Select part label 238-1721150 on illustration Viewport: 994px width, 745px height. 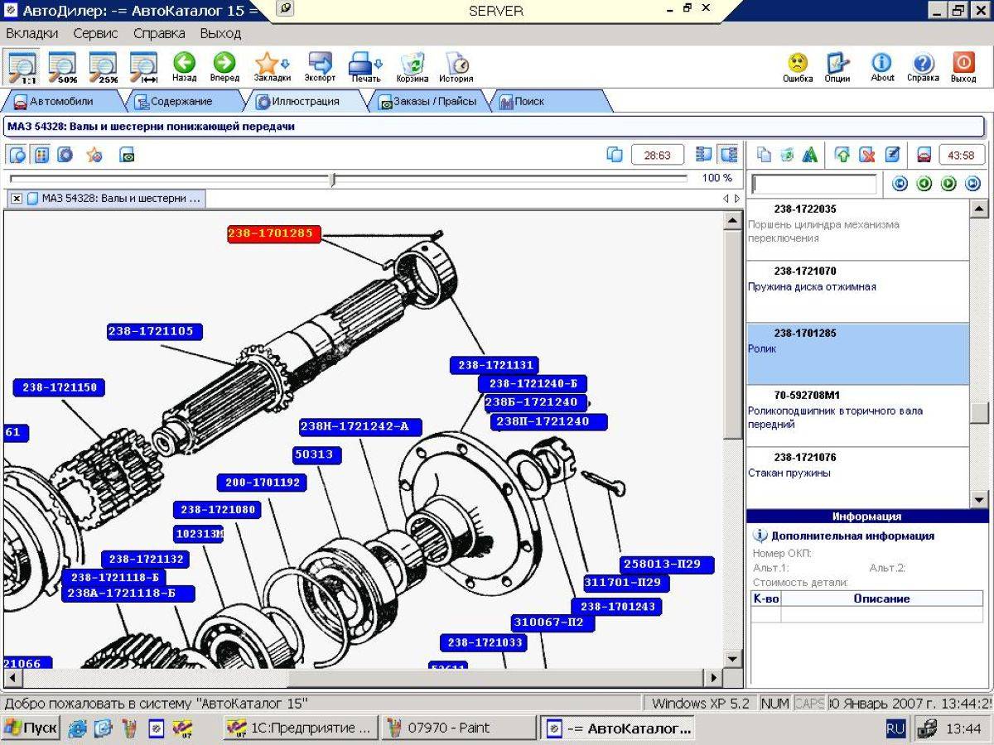coord(60,387)
